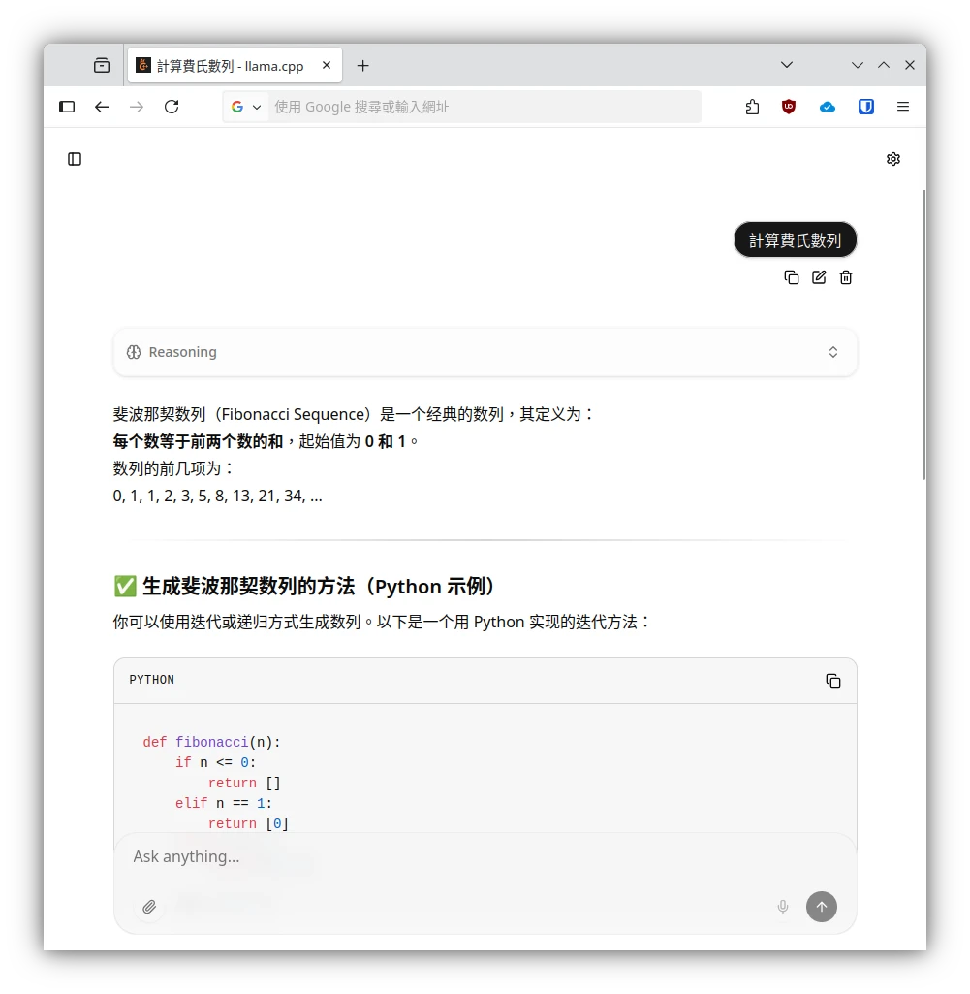
Task: Expand the list all tabs chevron
Action: click(x=787, y=65)
